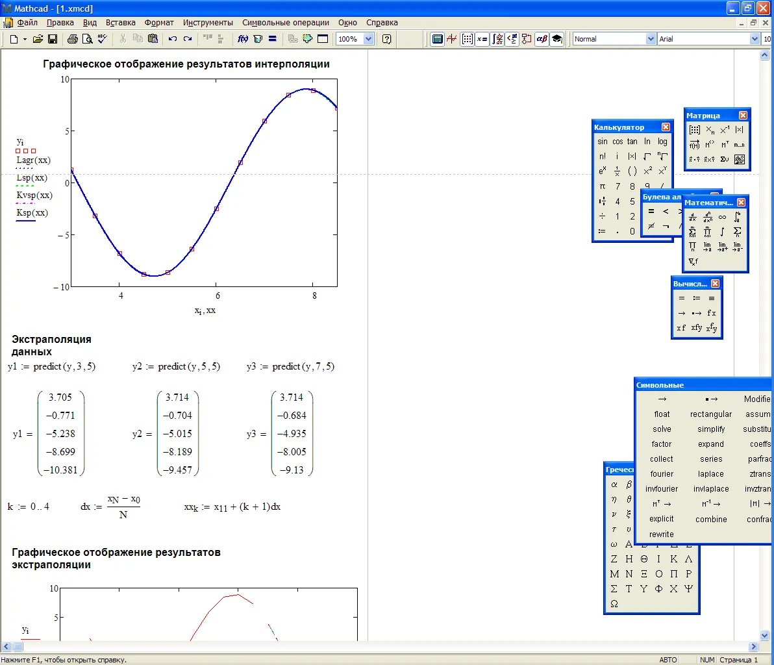Click the sin button in Калькулятор

coord(603,142)
